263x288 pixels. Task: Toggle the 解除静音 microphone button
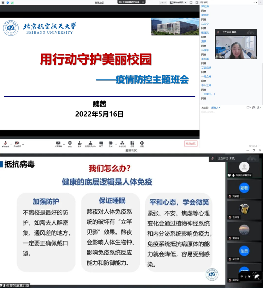tap(5, 143)
